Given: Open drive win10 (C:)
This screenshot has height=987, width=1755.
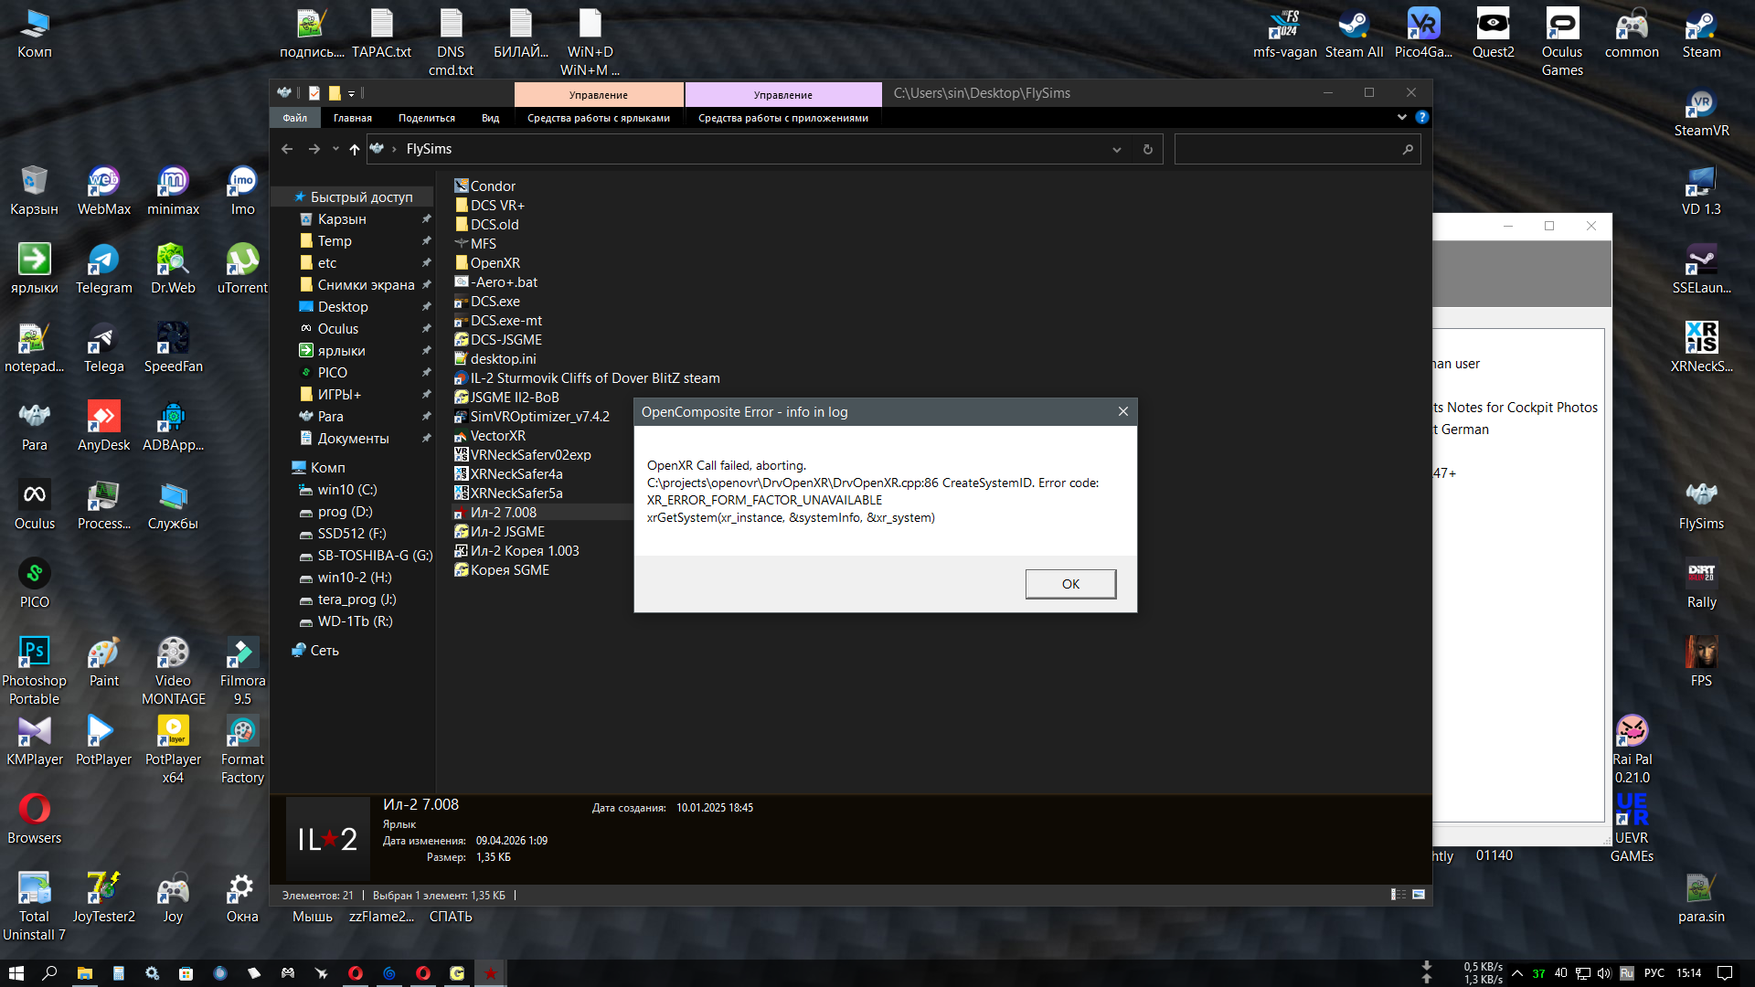Looking at the screenshot, I should (x=347, y=490).
